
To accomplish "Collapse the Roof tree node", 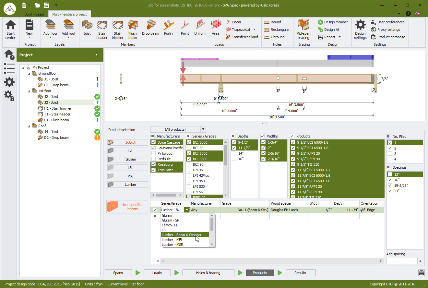I will (29, 126).
